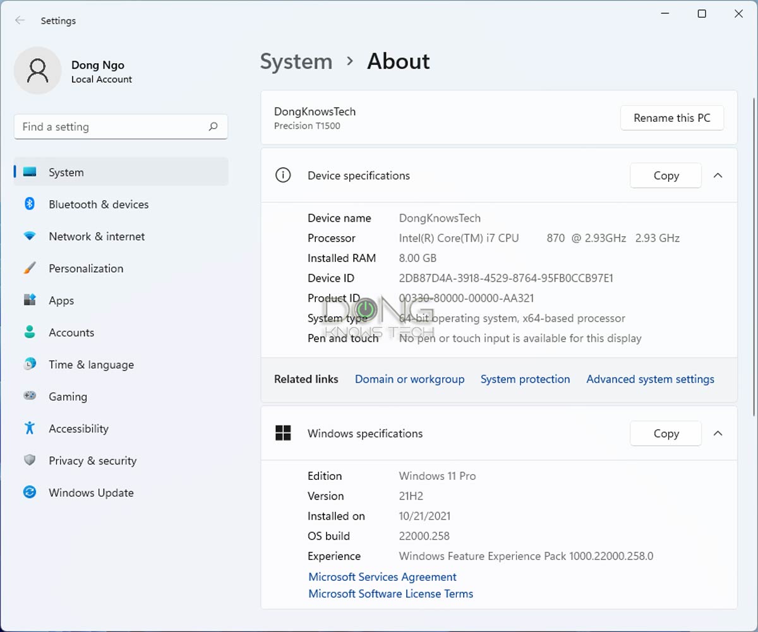Click the Windows logo icon beside Windows specifications
The image size is (758, 632).
[283, 433]
